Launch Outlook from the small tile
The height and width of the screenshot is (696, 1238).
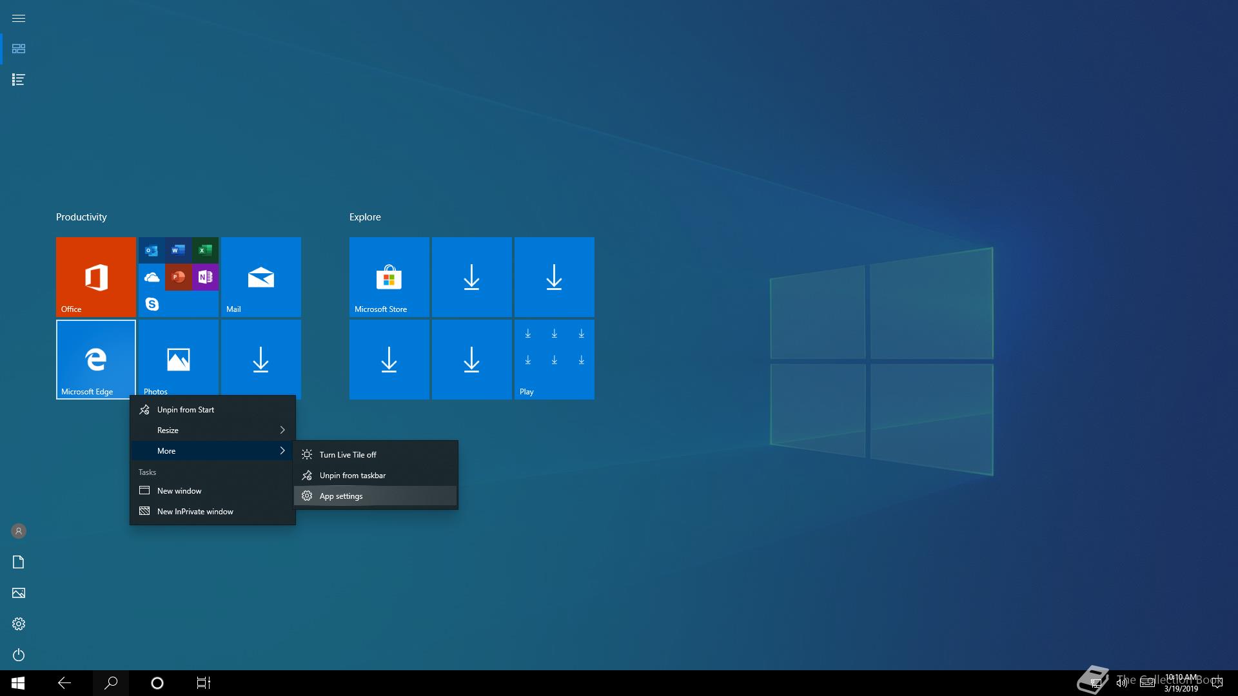click(x=152, y=250)
